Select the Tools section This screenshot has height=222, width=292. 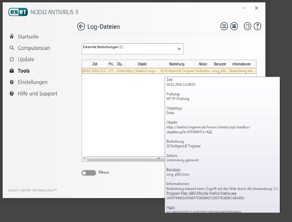tap(24, 71)
